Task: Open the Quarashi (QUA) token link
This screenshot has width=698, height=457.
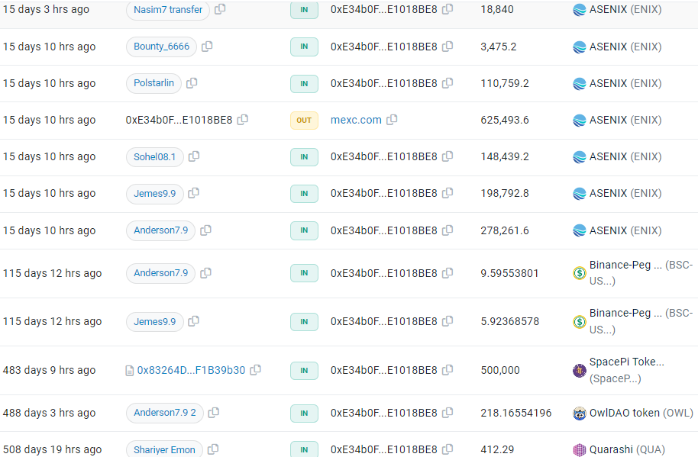Action: coord(627,449)
